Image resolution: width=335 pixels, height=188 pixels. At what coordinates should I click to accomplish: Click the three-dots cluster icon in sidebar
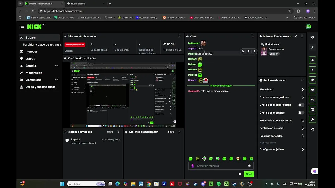[x=312, y=129]
